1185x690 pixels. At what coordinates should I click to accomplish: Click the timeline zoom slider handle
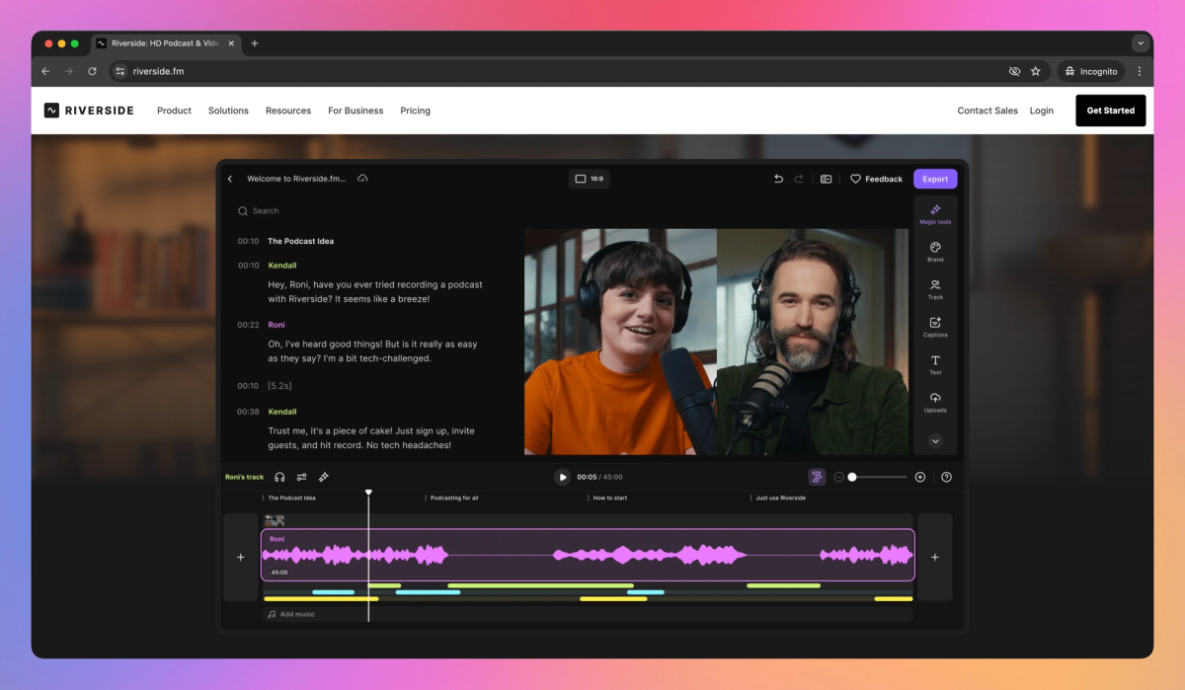(x=852, y=477)
